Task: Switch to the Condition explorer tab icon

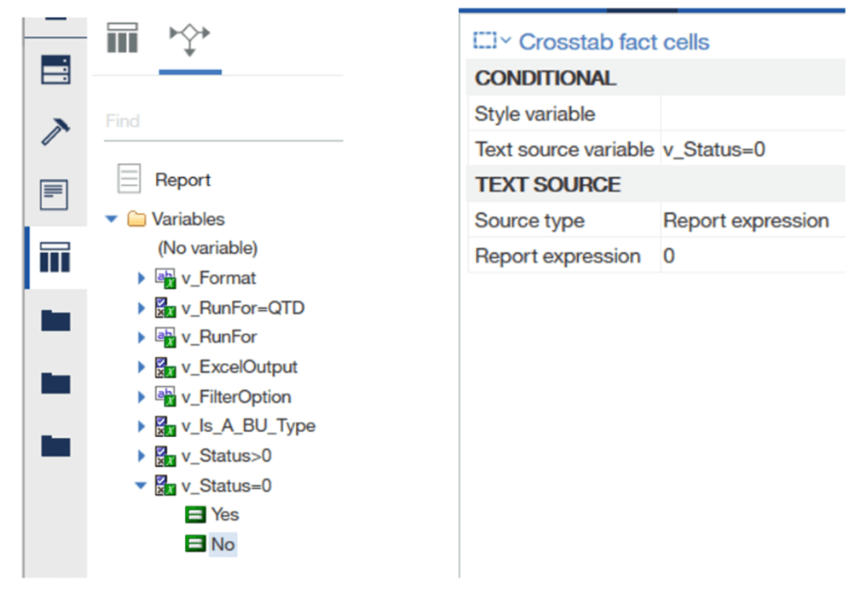Action: coord(189,39)
